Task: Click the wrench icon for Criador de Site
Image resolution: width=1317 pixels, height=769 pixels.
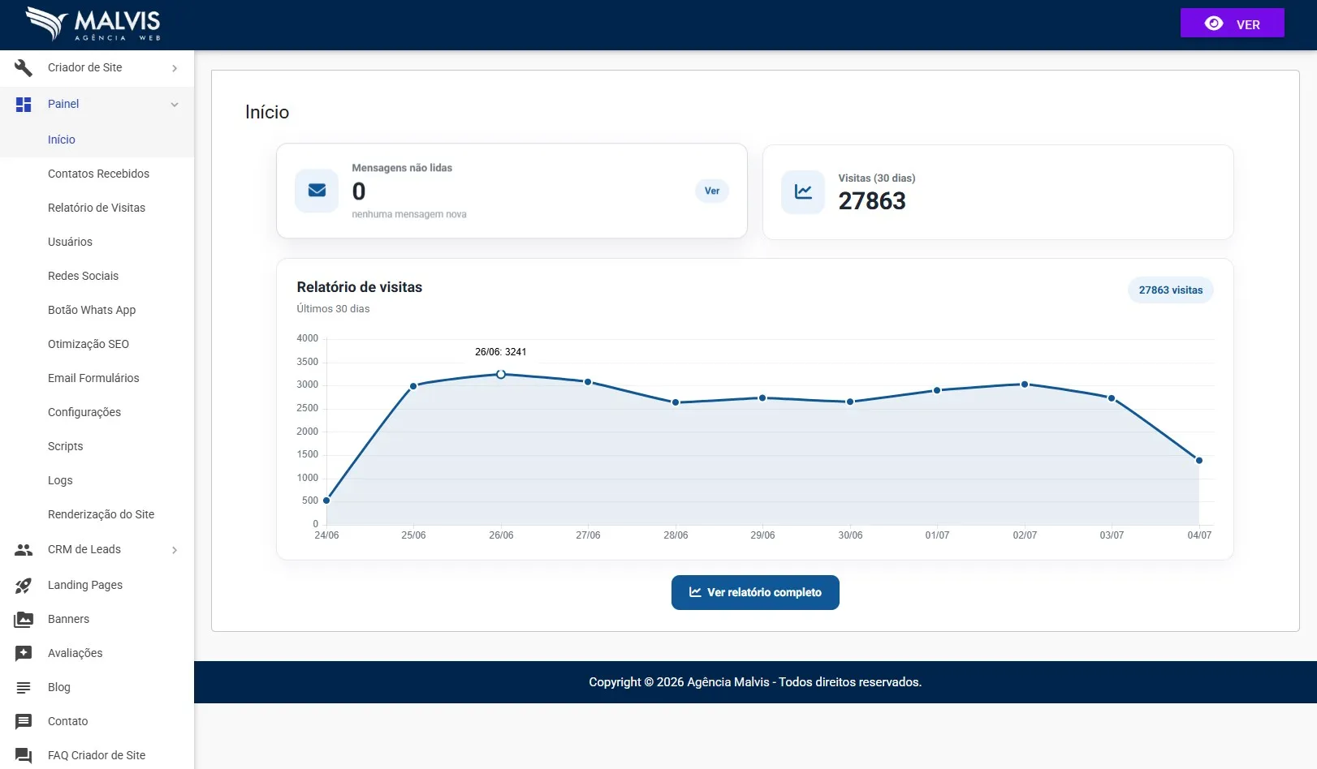Action: pyautogui.click(x=24, y=68)
